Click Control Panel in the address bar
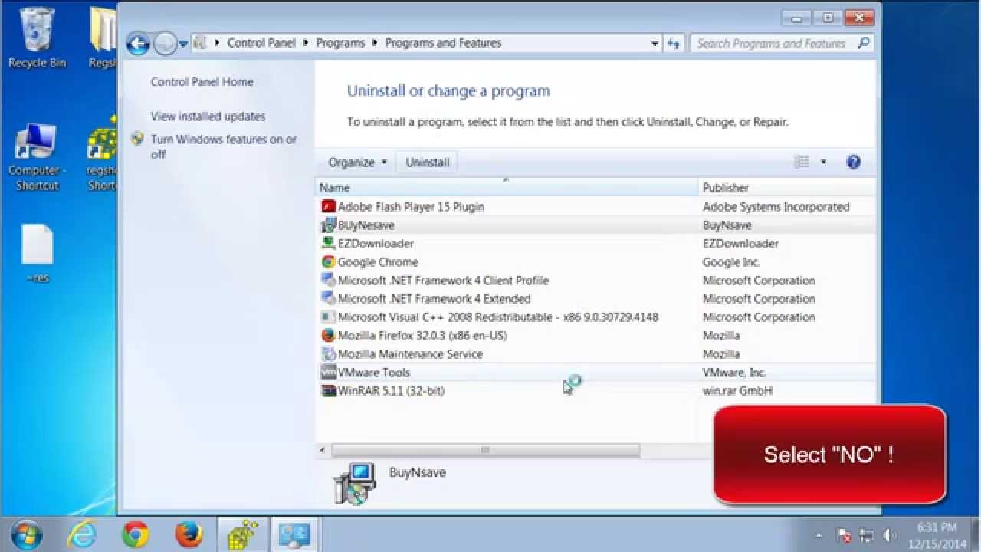The height and width of the screenshot is (552, 981). (x=261, y=43)
